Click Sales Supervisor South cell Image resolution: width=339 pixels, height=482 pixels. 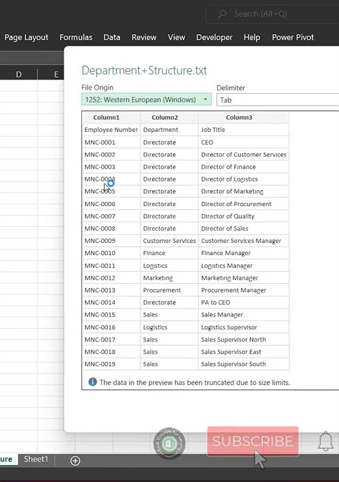[244, 364]
